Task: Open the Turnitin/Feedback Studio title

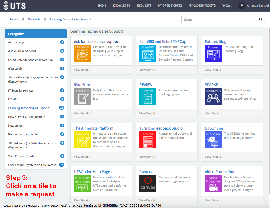Action: pos(161,128)
